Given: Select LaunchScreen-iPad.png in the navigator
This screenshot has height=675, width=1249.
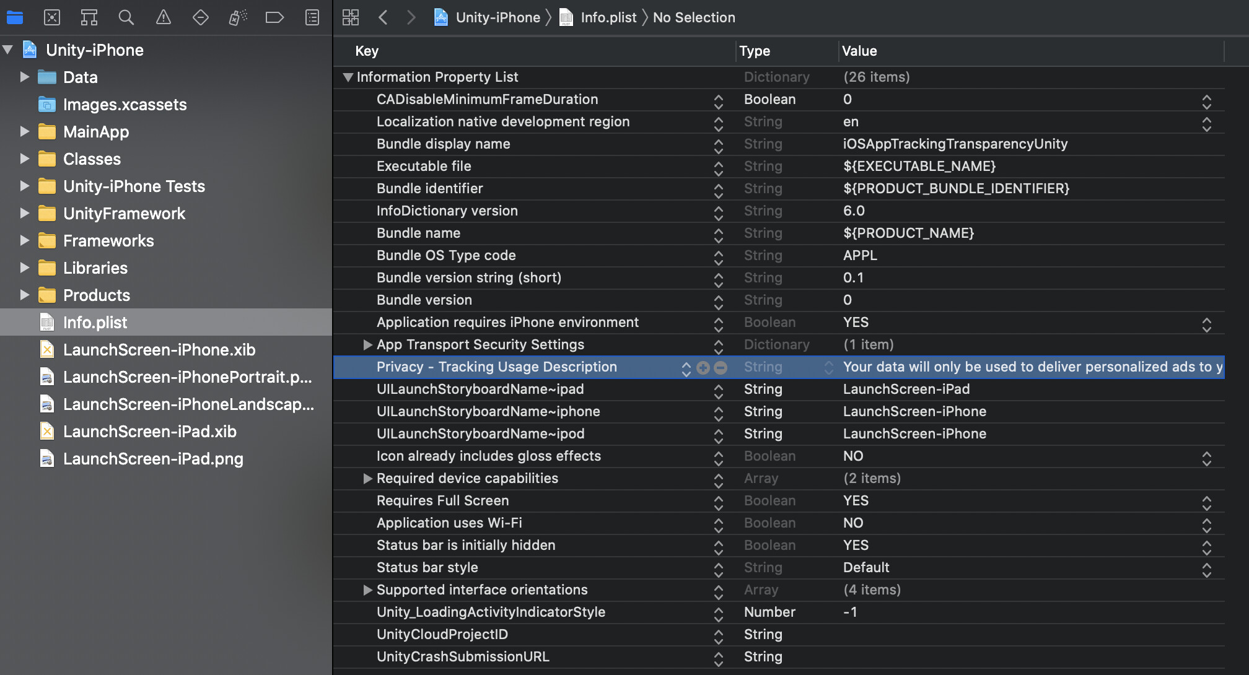Looking at the screenshot, I should [x=152, y=458].
